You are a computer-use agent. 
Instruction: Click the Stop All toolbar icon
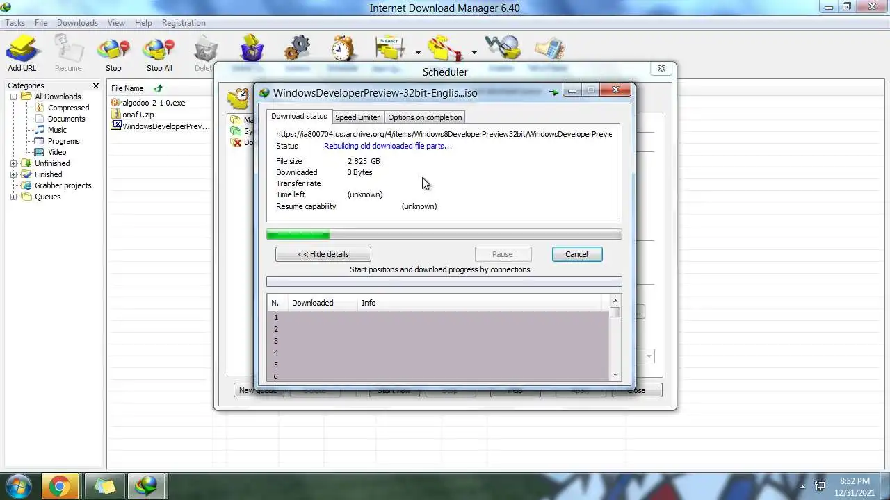click(x=159, y=49)
